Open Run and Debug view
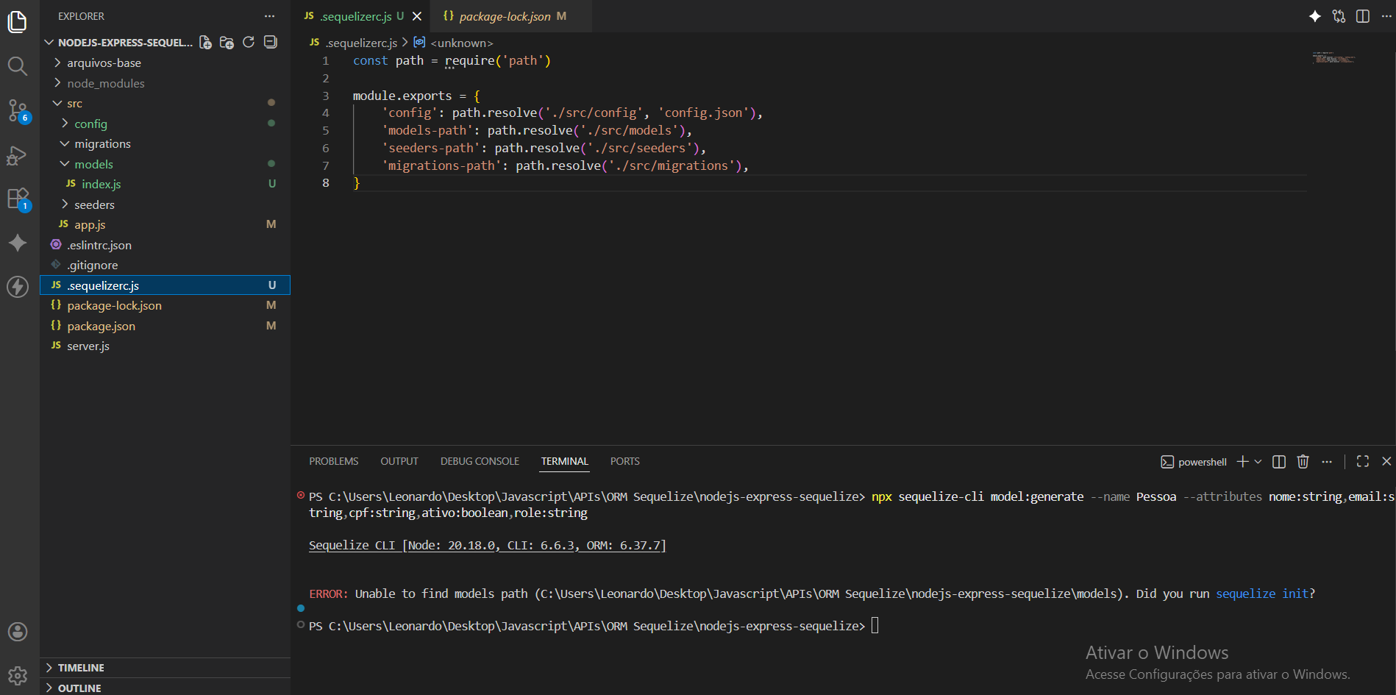1396x695 pixels. [x=18, y=155]
